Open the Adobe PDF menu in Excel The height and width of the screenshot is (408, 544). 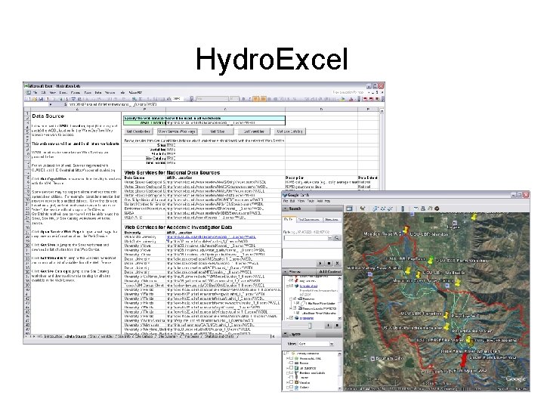pos(135,93)
